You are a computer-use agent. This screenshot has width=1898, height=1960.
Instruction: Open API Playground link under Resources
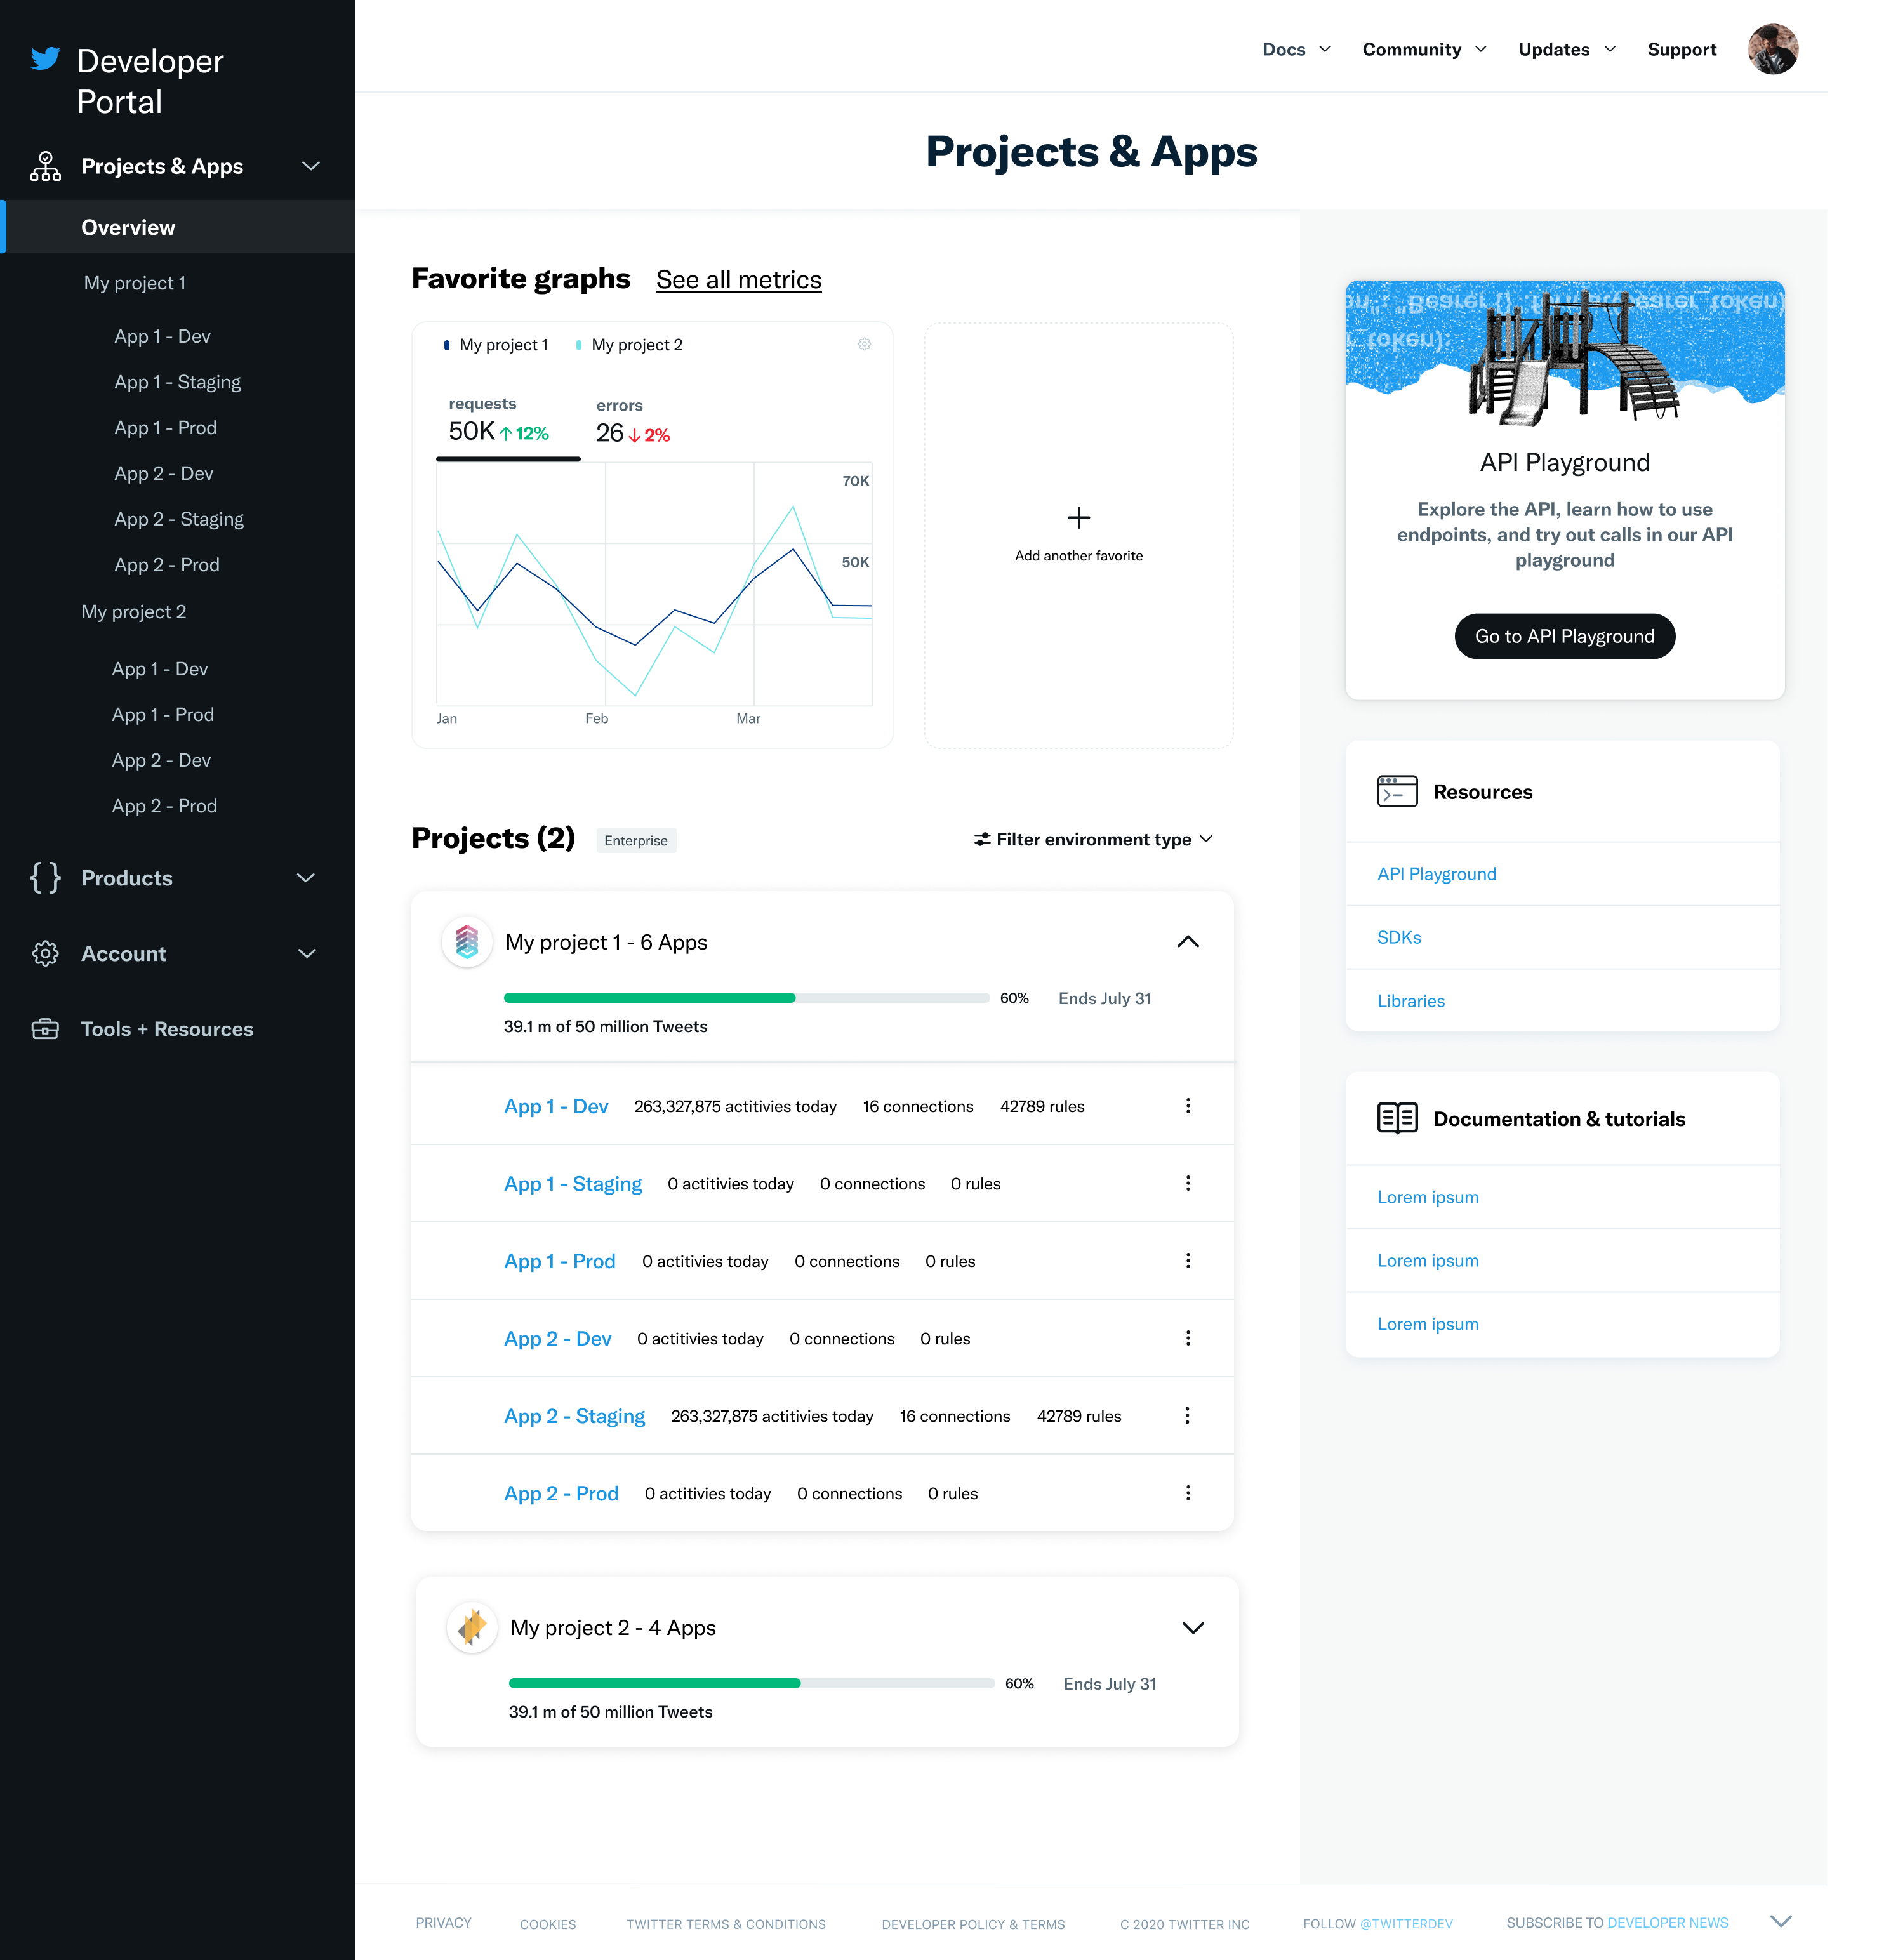[1436, 874]
